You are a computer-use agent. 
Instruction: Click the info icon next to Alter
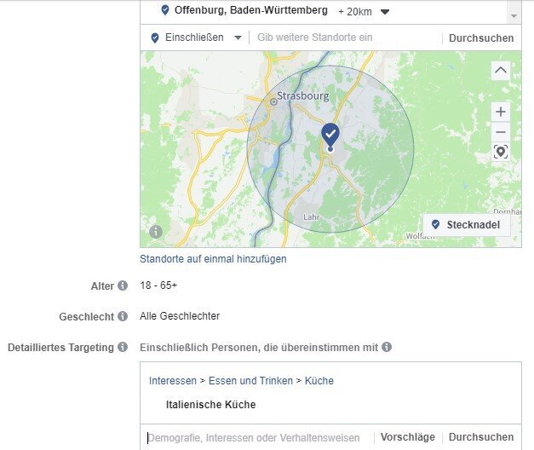[123, 286]
